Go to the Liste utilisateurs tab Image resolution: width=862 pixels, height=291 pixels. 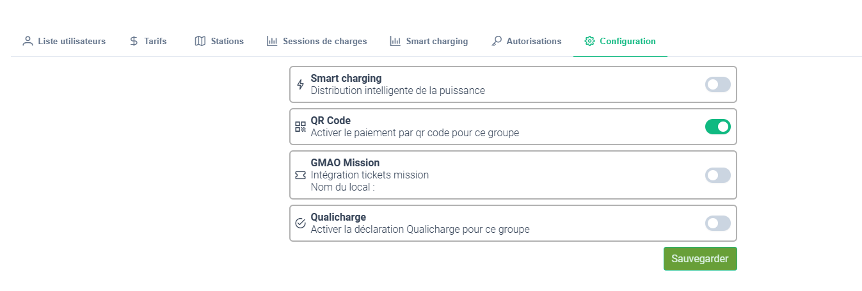click(x=72, y=41)
